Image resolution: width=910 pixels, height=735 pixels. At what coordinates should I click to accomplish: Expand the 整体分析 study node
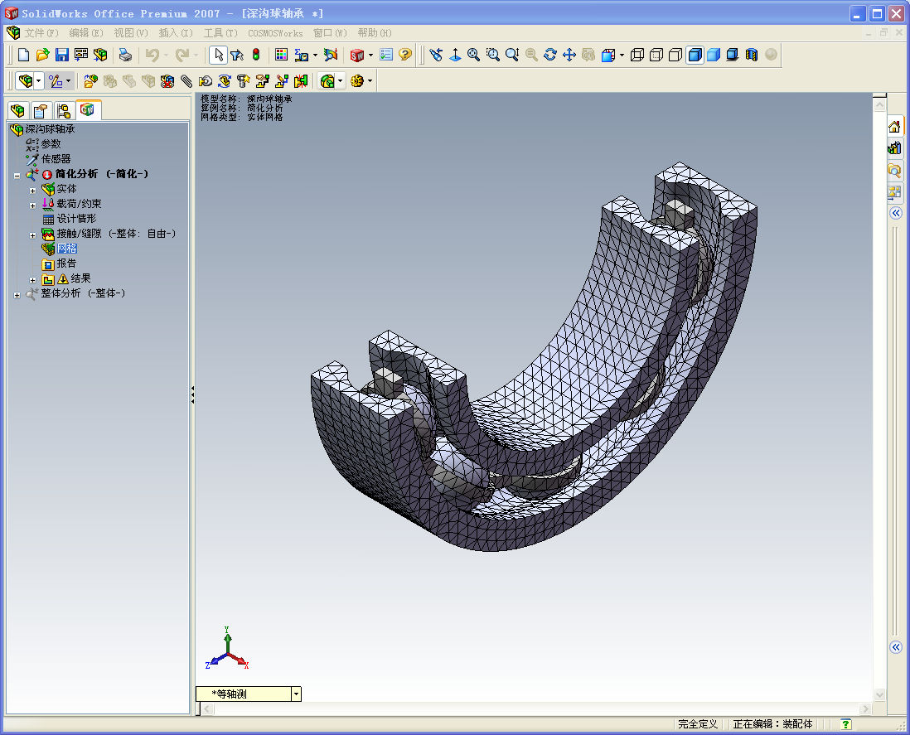click(x=17, y=295)
